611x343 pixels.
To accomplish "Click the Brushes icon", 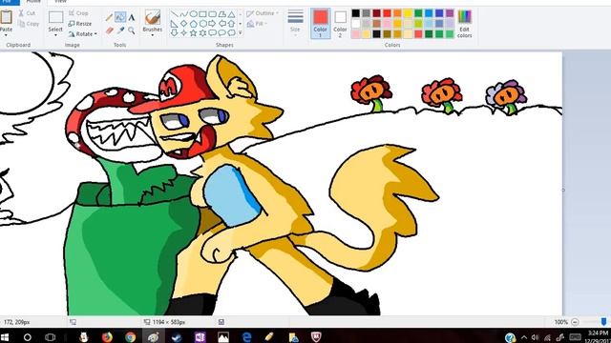I will point(153,17).
